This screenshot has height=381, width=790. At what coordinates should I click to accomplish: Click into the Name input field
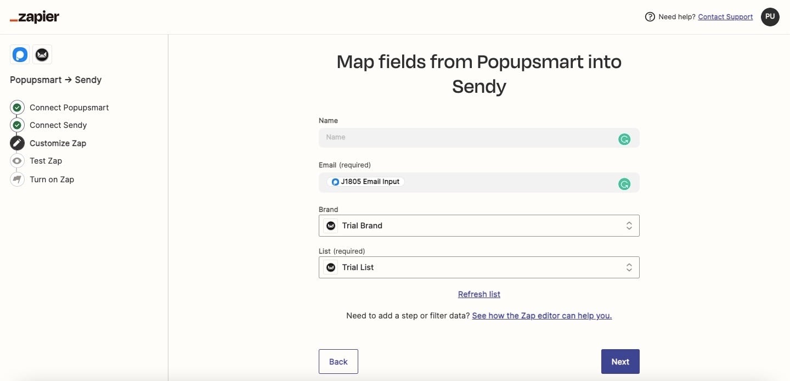pos(466,137)
